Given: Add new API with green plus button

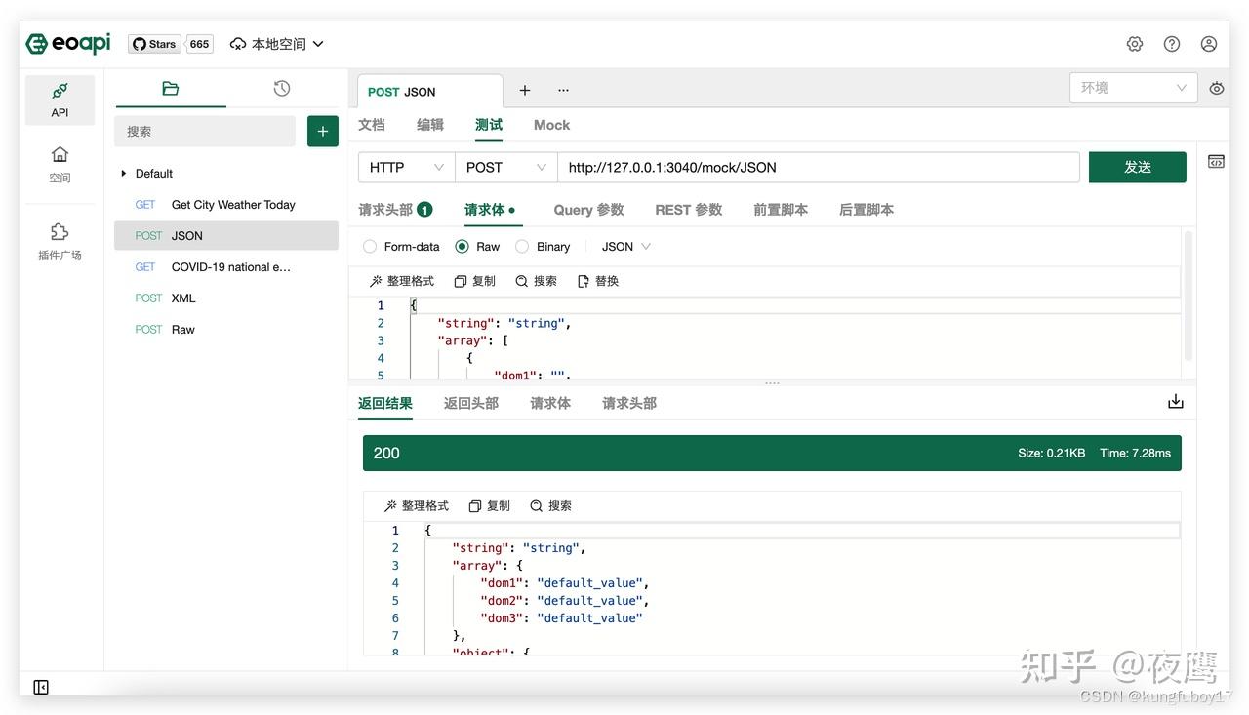Looking at the screenshot, I should 322,130.
